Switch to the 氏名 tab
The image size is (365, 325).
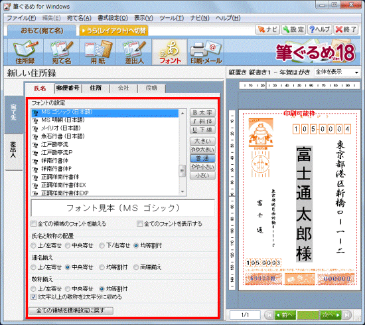(40, 88)
